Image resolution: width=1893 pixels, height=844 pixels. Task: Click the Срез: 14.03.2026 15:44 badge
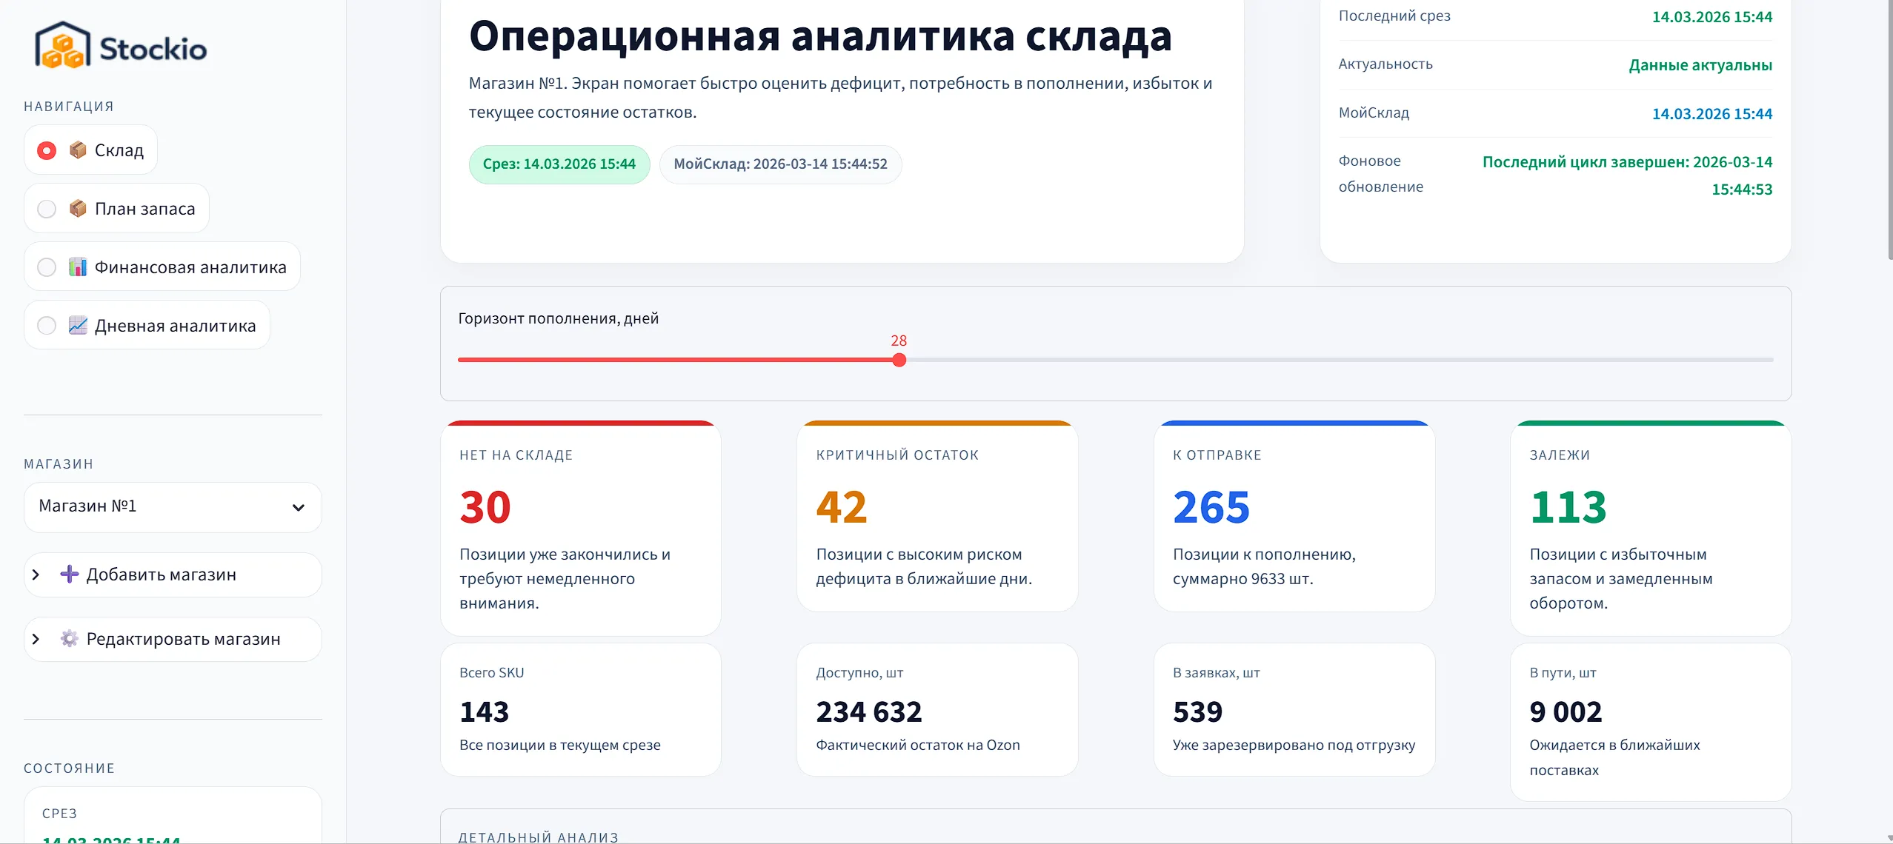[x=559, y=164]
